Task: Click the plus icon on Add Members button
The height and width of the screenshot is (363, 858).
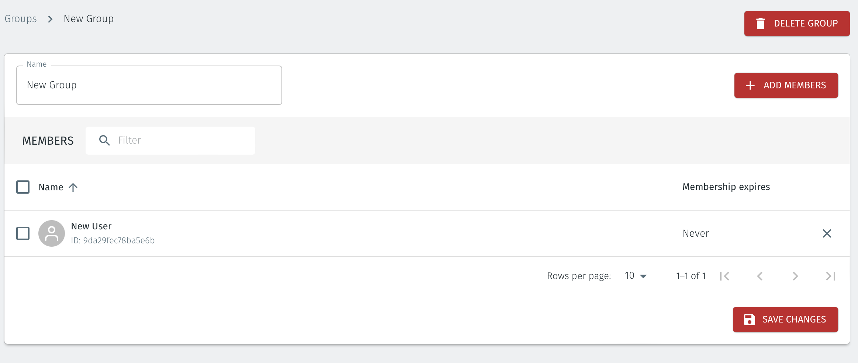Action: 750,85
